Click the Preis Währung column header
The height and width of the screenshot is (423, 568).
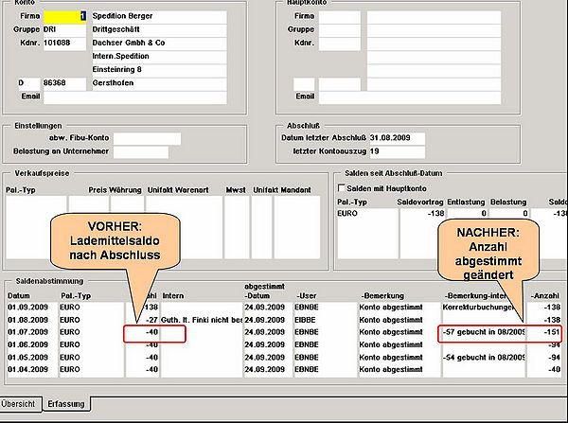tap(115, 190)
